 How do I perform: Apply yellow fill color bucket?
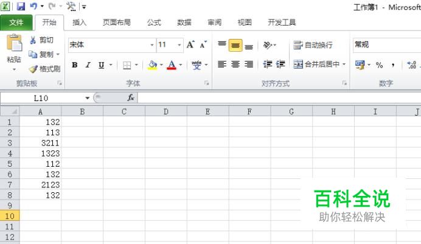153,65
